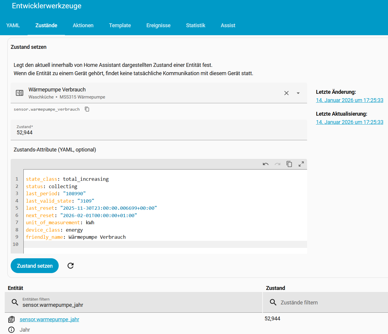Expand the entity picker dropdown arrow
Viewport: 388px width, 334px height.
298,93
